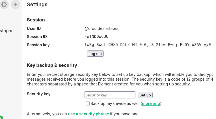Image resolution: width=216 pixels, height=119 pixels.
Task: Click the FWTNDOWCUU session ID value
Action: [96, 37]
